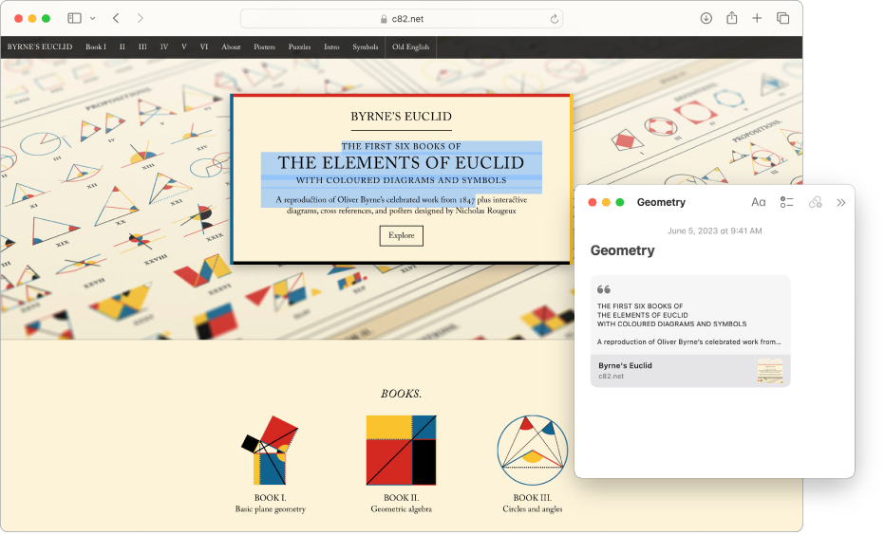Click the Geometry window title
This screenshot has height=535, width=885.
(661, 202)
